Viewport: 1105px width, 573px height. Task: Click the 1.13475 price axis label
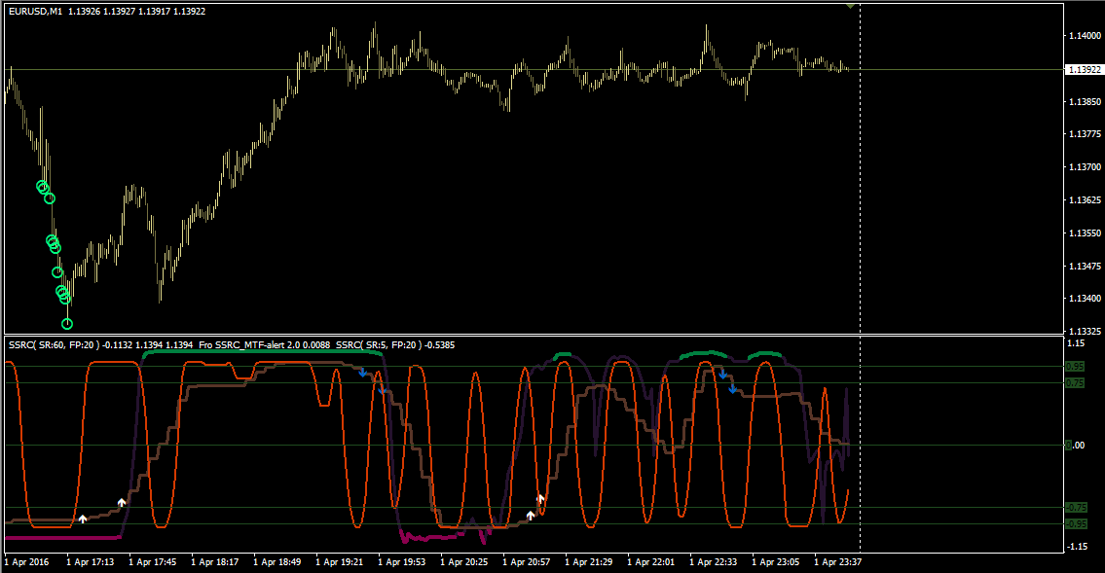1085,267
